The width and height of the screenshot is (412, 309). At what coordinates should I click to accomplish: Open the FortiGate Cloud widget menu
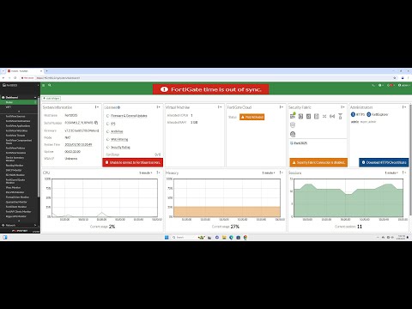click(x=282, y=107)
